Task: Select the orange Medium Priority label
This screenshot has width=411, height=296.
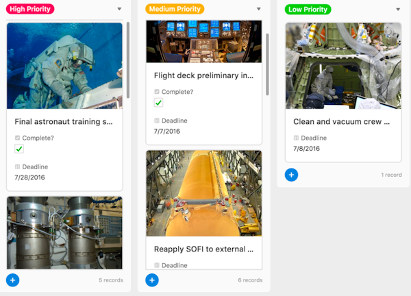Action: (175, 9)
